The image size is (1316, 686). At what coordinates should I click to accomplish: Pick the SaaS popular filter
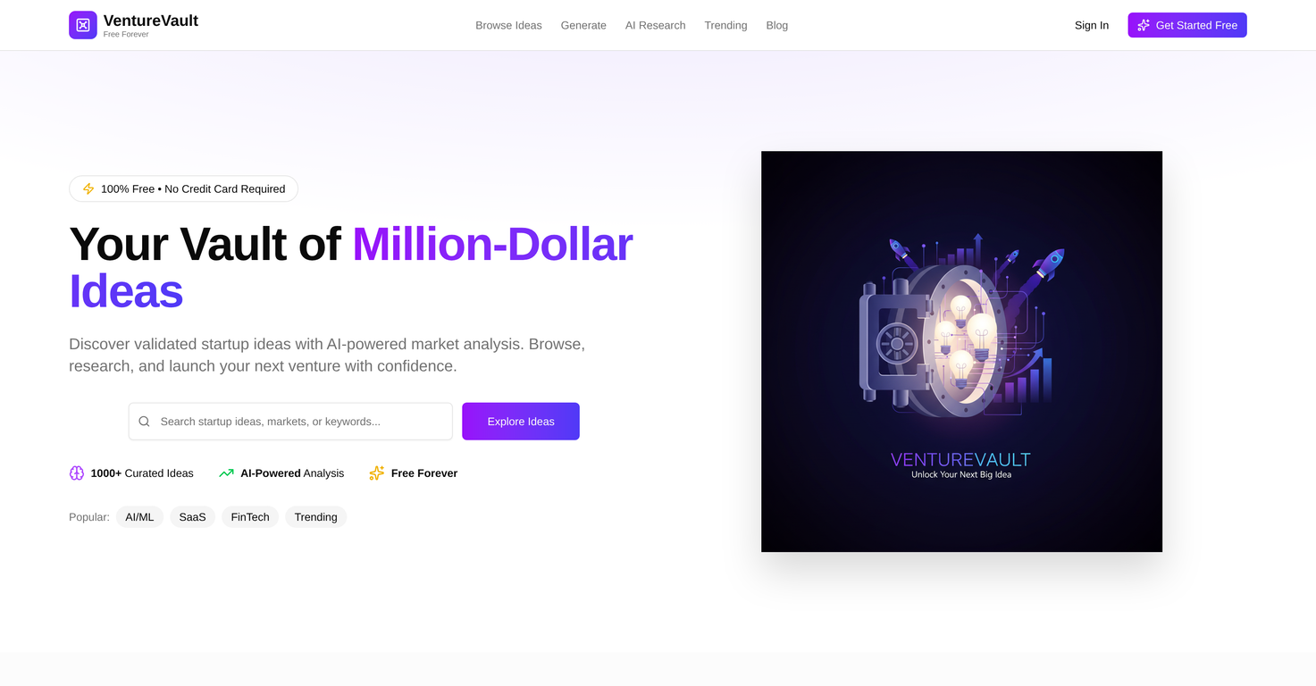pyautogui.click(x=192, y=516)
